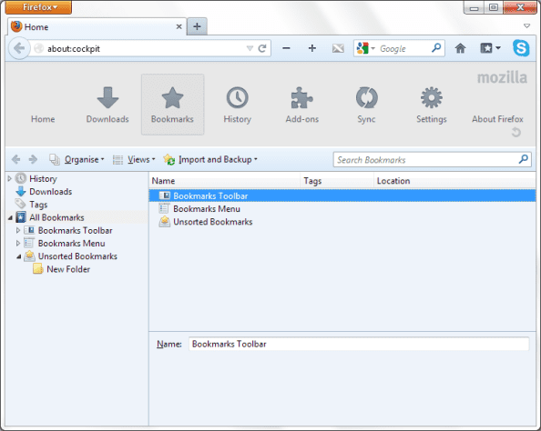Open the Sync cockpit section
541x431 pixels.
click(366, 105)
